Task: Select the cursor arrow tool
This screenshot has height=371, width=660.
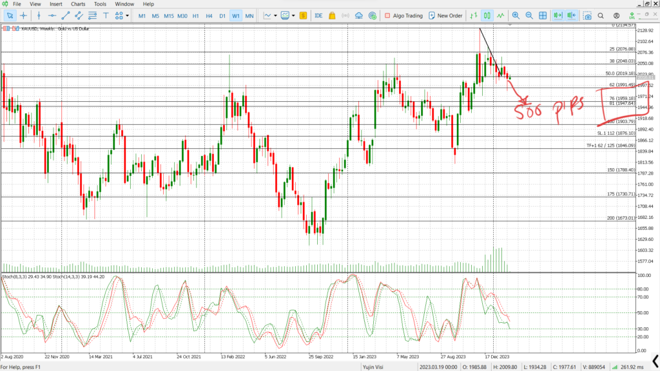Action: tap(10, 15)
